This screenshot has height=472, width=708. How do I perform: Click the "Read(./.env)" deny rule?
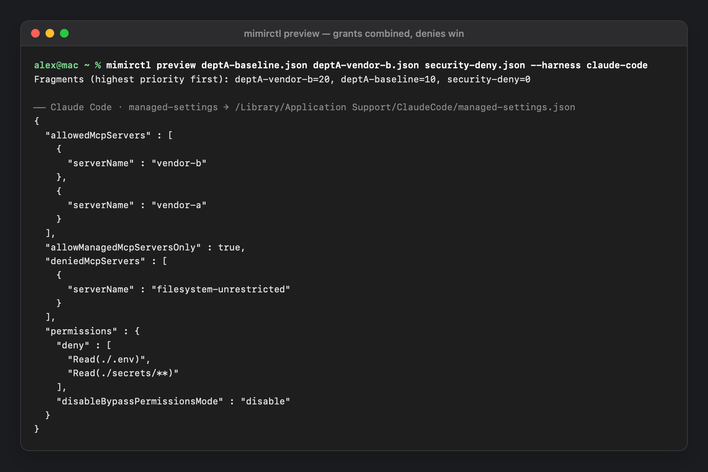pyautogui.click(x=106, y=359)
